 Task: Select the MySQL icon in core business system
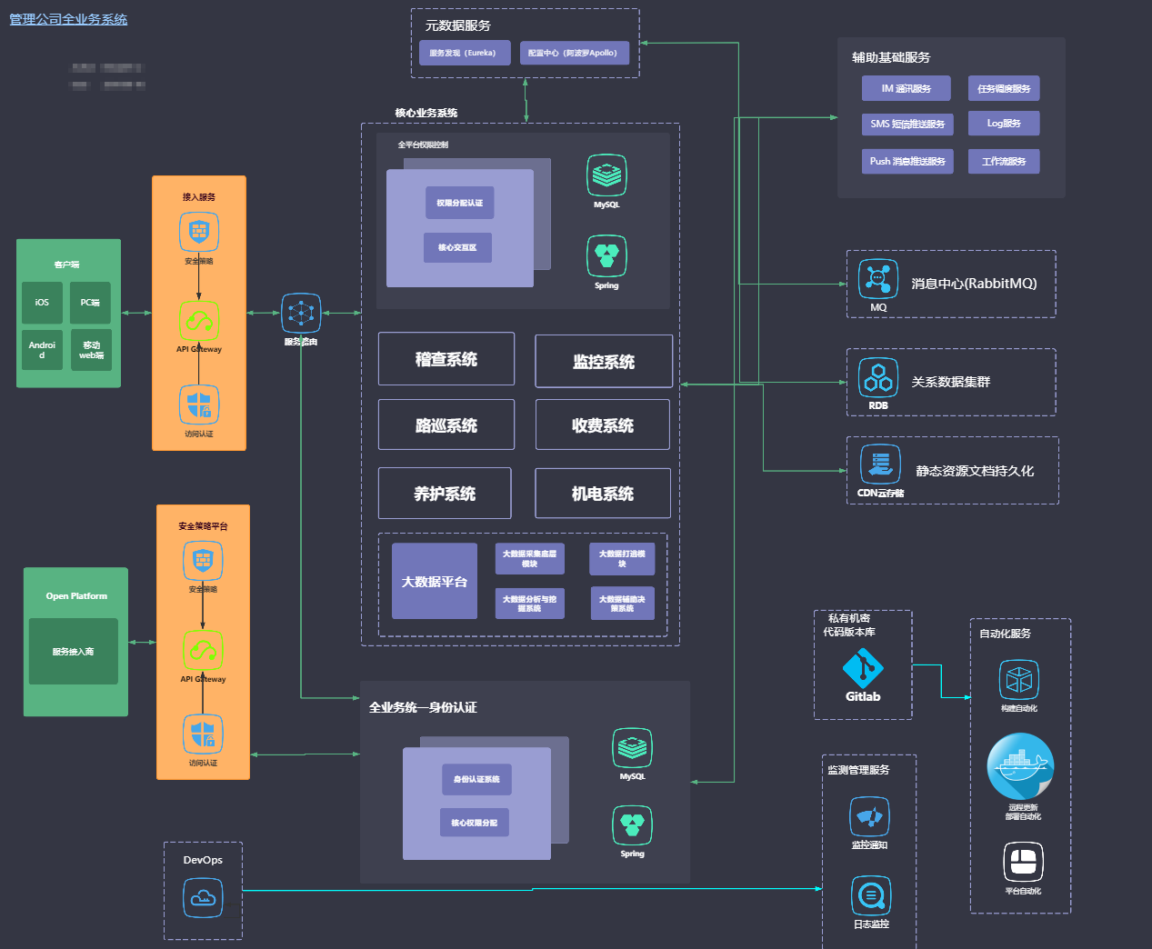point(606,175)
